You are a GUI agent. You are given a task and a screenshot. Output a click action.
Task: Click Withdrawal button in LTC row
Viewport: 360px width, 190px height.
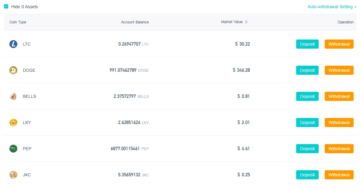(339, 44)
